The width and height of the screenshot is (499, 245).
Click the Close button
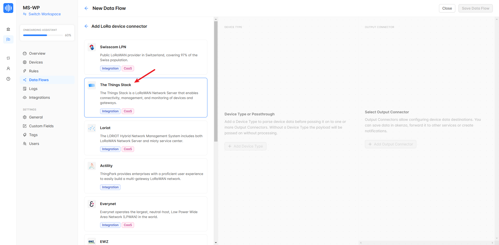[x=447, y=8]
